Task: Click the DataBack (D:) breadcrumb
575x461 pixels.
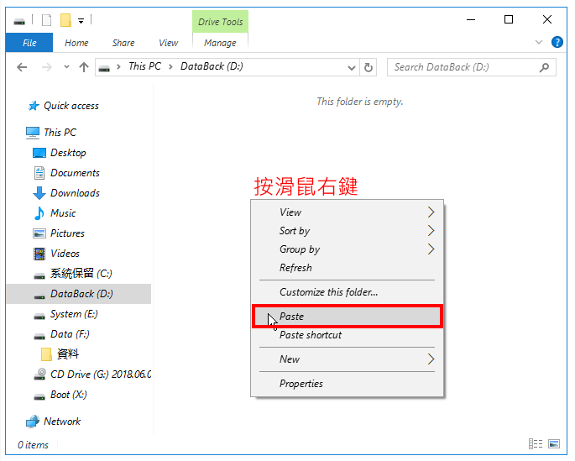Action: click(212, 66)
